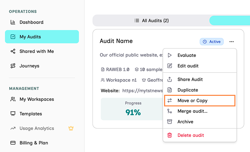The width and height of the screenshot is (250, 152).
Task: Click the audit description 'Our official public website'
Action: click(131, 55)
